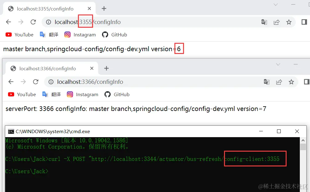Open 翻译 bookmark in localhost:3355 window
Image resolution: width=310 pixels, height=192 pixels.
(49, 35)
